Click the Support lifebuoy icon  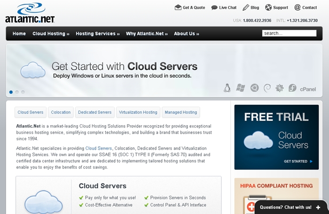[268, 8]
